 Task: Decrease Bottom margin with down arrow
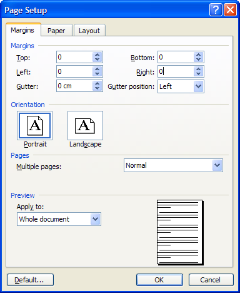click(x=198, y=59)
